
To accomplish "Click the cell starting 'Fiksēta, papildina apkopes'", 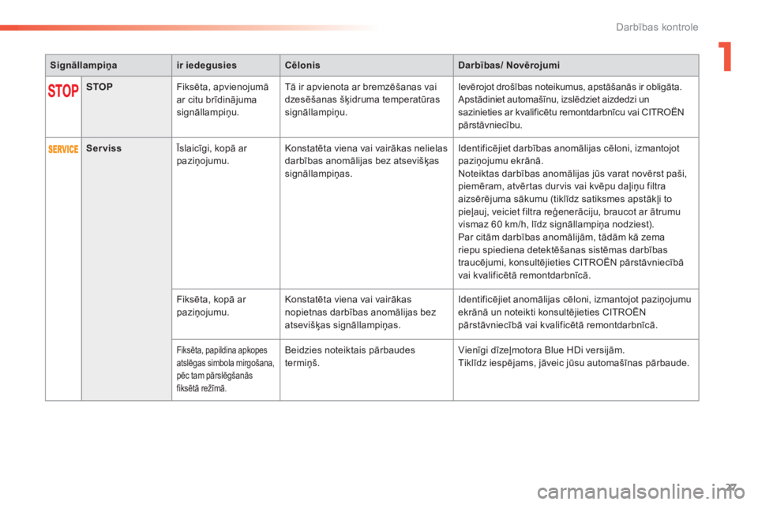I will tap(226, 370).
